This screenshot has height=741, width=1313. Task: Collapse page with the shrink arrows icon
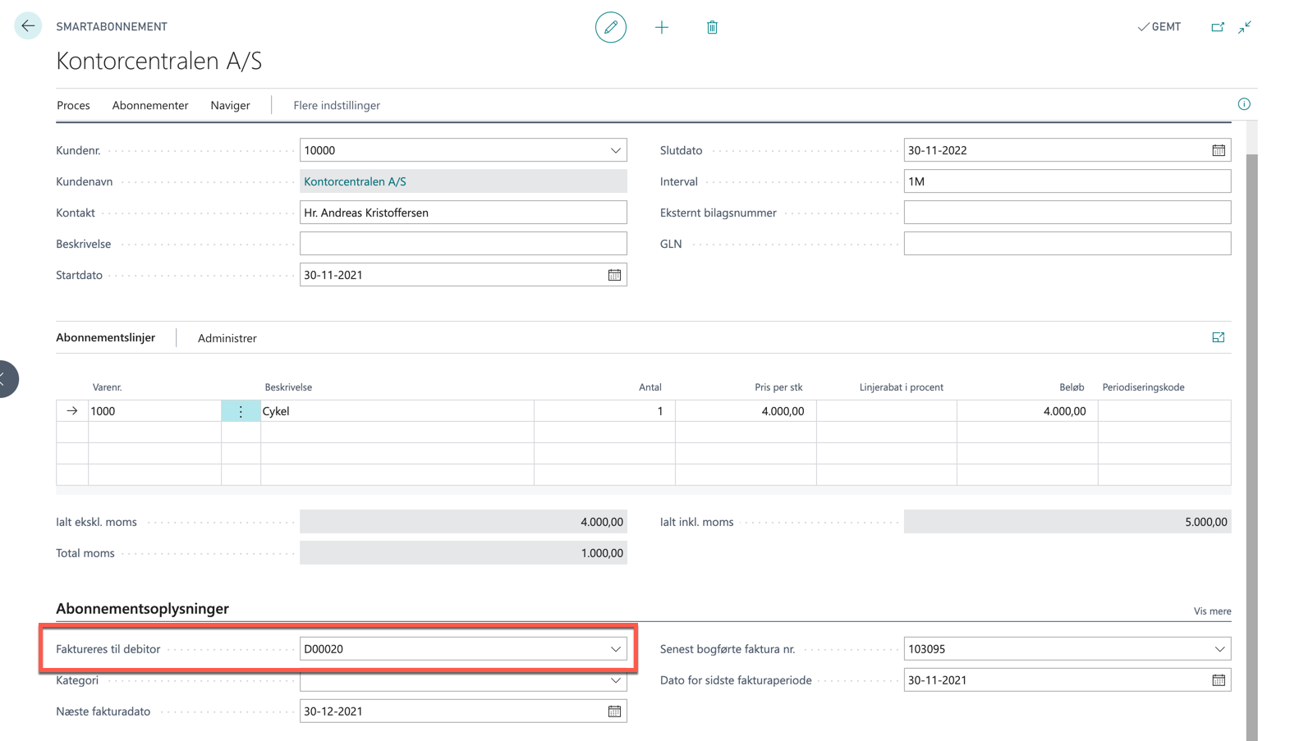1245,27
